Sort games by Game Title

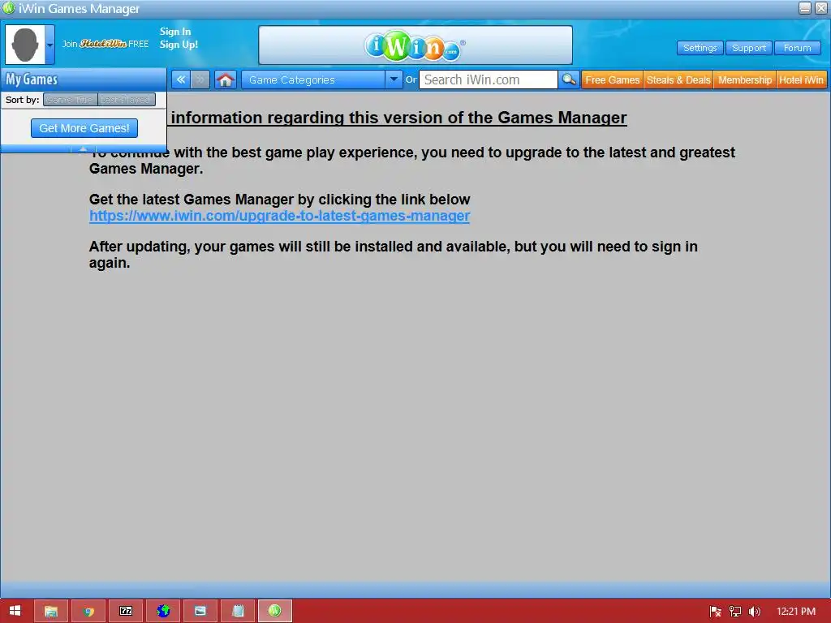click(71, 100)
